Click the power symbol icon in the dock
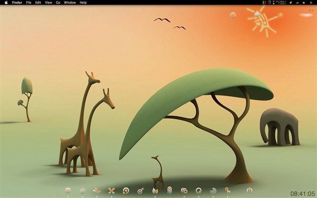The height and width of the screenshot is (198, 317). [x=250, y=190]
